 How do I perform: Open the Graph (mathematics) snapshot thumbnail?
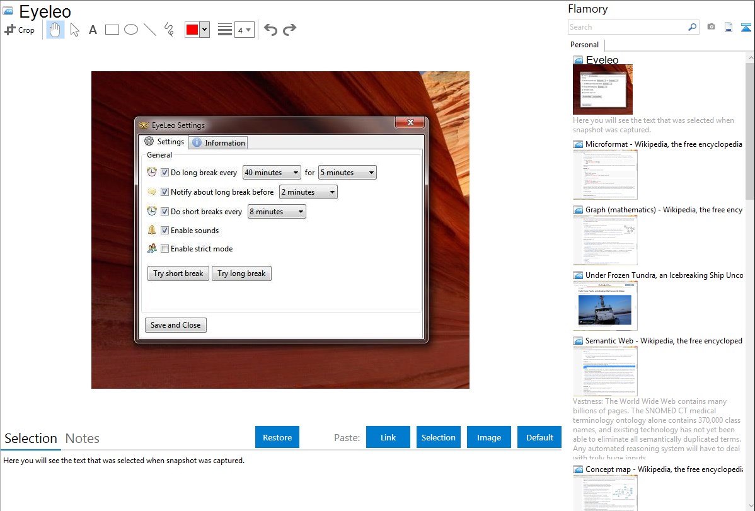605,240
